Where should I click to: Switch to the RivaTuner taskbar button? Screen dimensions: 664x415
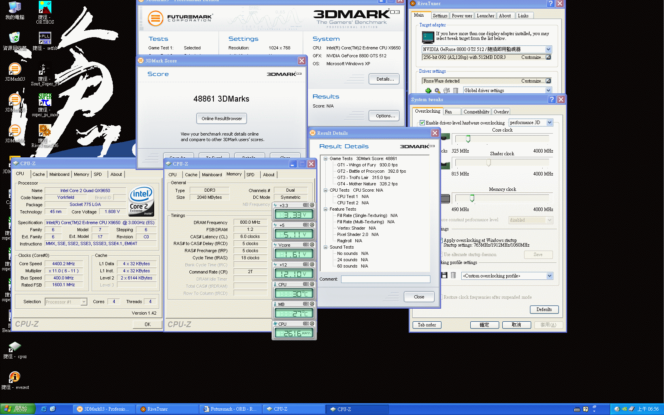[167, 409]
